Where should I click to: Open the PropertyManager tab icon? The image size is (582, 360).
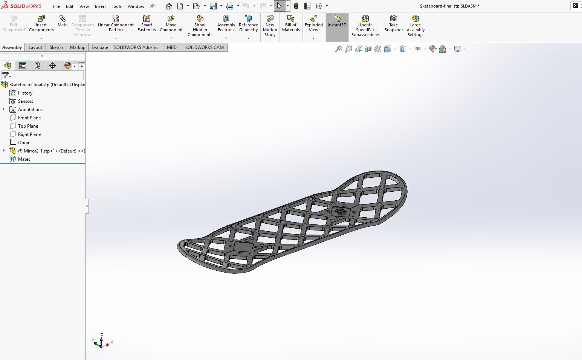click(x=23, y=66)
